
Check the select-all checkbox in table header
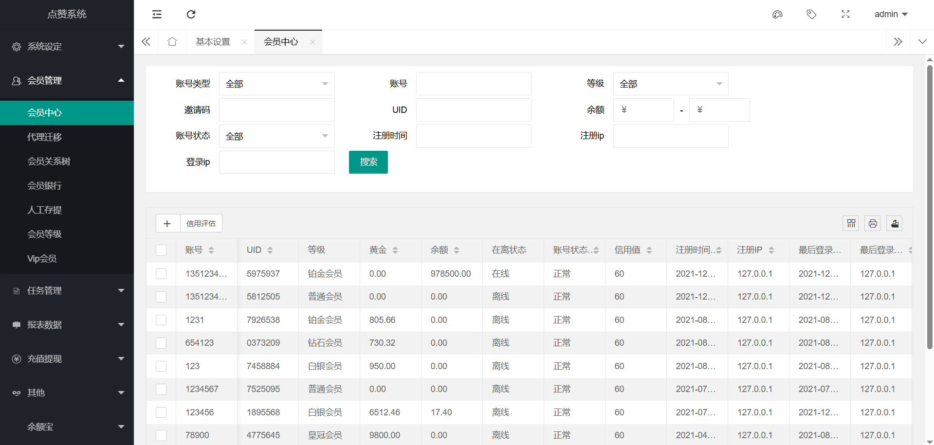pyautogui.click(x=161, y=250)
